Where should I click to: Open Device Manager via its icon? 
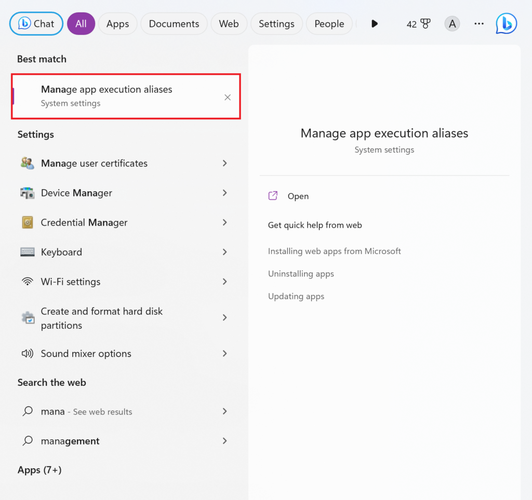(27, 193)
